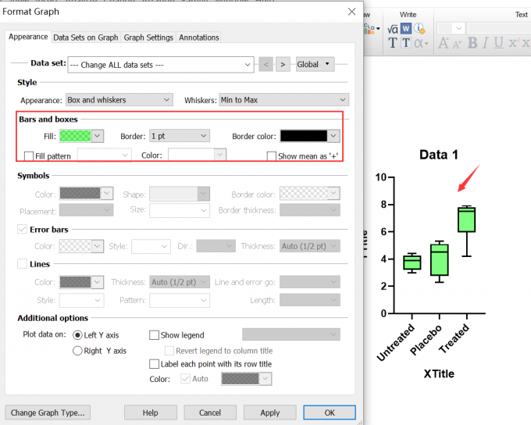Go to previous data set arrow button
531x425 pixels.
click(x=265, y=64)
